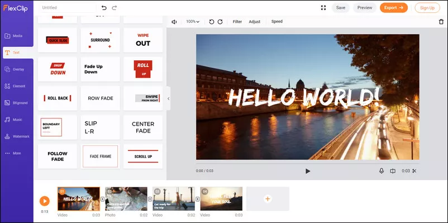Open the BKground panel
The height and width of the screenshot is (223, 448).
(17, 103)
